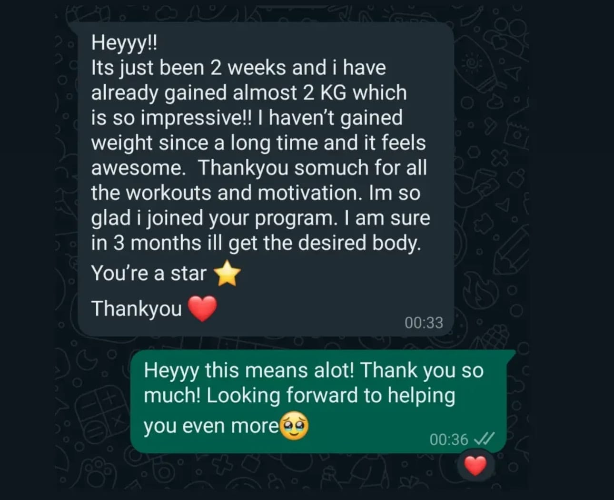Image resolution: width=614 pixels, height=500 pixels.
Task: Click the teary-eyed emoji after "even more"
Action: click(294, 426)
